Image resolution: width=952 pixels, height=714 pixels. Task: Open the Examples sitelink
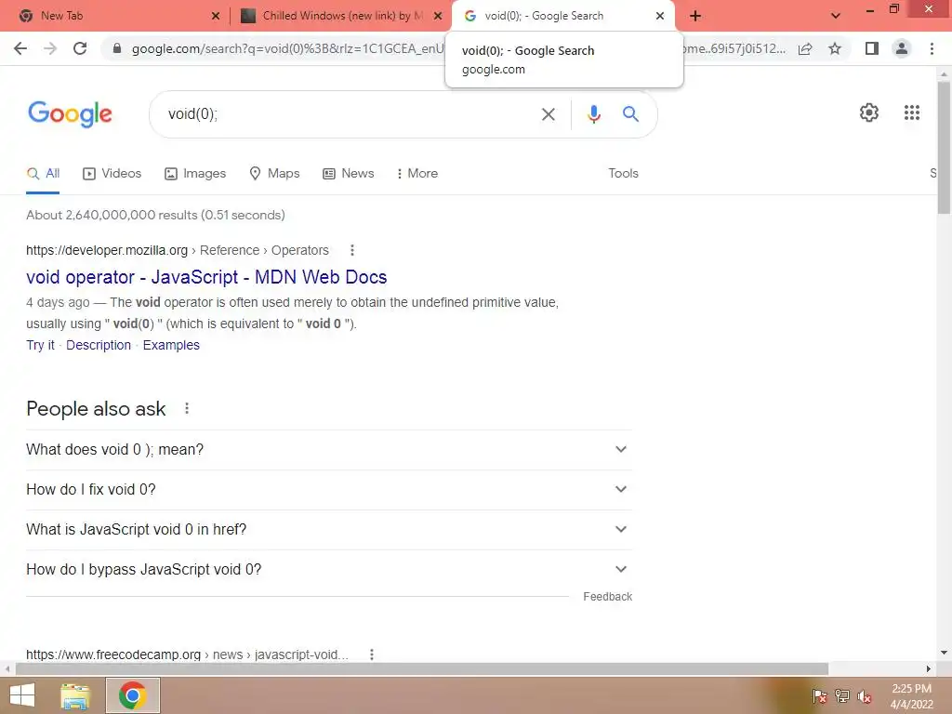pyautogui.click(x=171, y=345)
